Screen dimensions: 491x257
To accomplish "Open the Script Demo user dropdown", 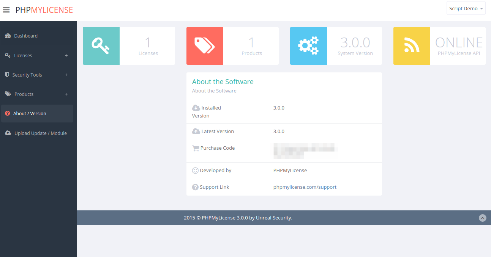I will pos(466,9).
